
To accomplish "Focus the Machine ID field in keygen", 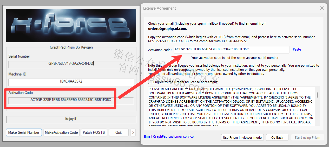I will [x=71, y=82].
